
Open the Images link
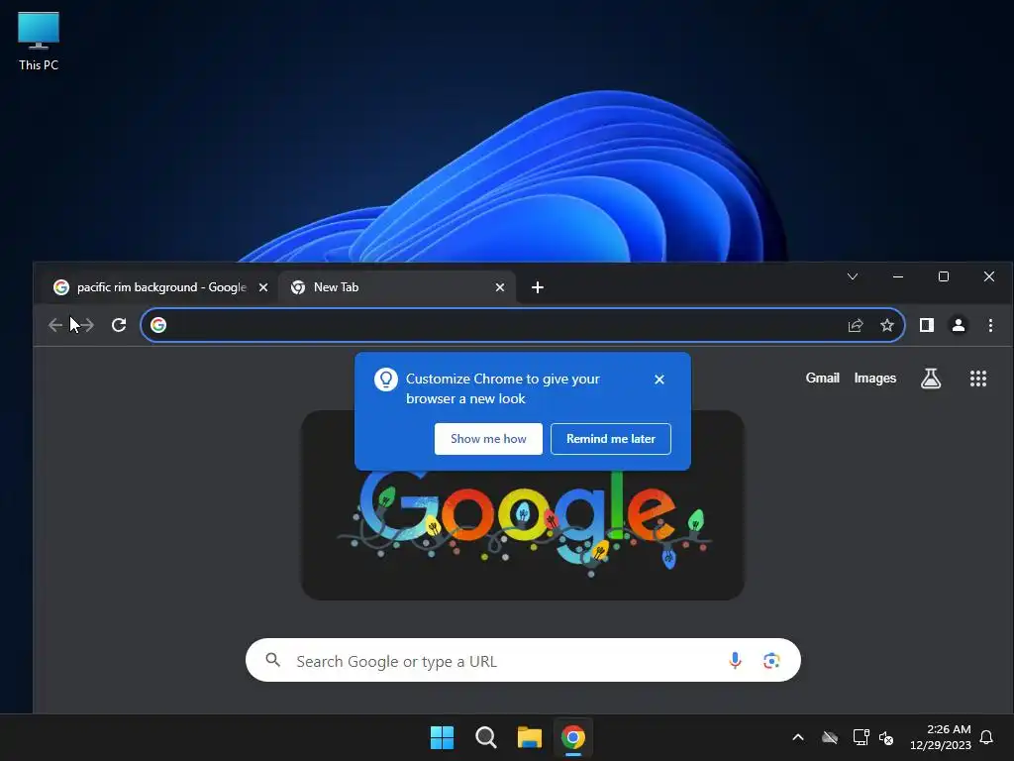tap(875, 378)
